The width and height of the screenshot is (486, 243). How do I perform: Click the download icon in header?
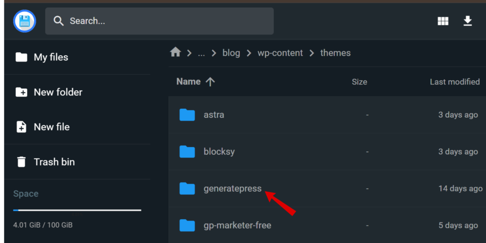(467, 21)
